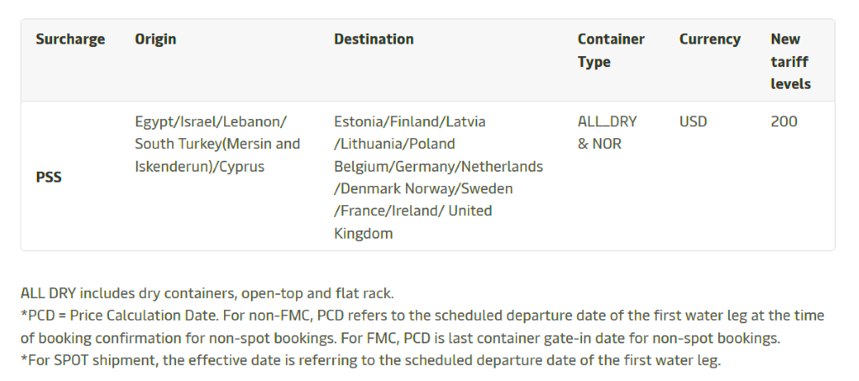
Task: Click the New tariff levels header
Action: pyautogui.click(x=790, y=61)
